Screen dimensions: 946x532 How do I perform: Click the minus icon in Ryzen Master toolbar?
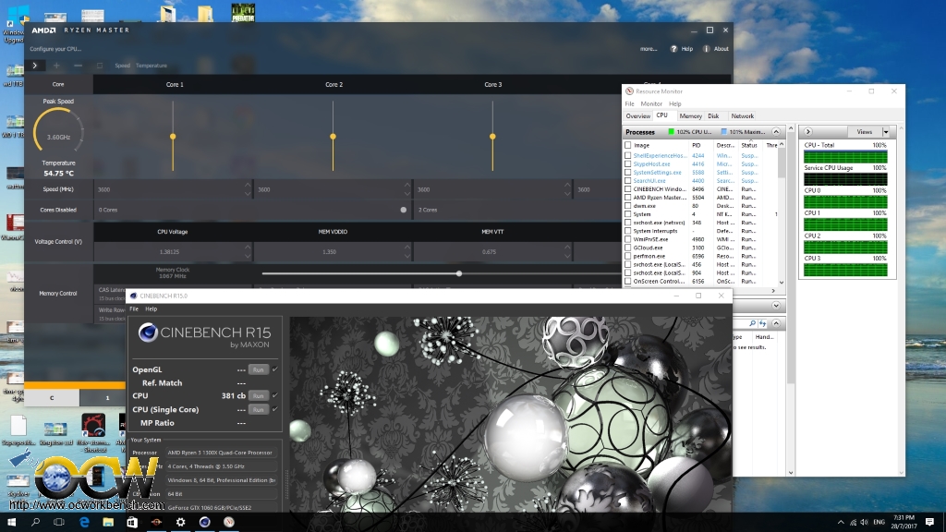[78, 66]
